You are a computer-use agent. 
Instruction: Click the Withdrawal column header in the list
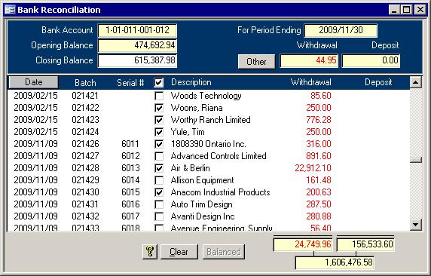(x=311, y=82)
